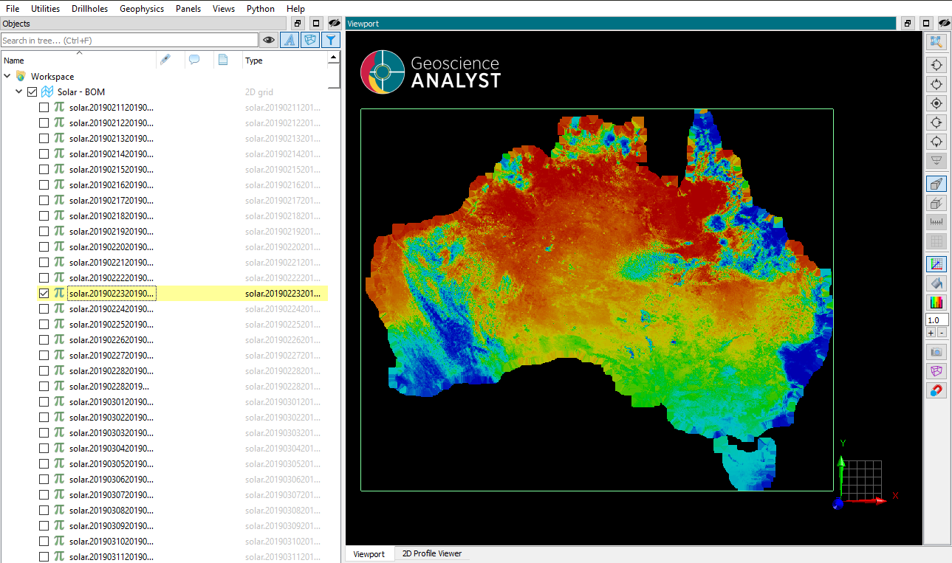Toggle the blue A text-labels filter button

[290, 40]
